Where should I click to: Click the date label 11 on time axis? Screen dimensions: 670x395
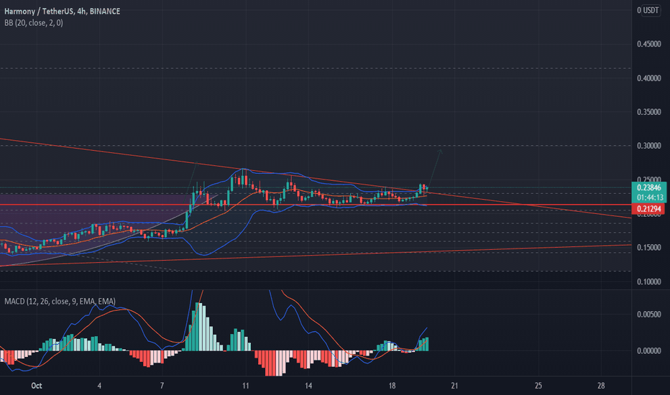(x=245, y=386)
